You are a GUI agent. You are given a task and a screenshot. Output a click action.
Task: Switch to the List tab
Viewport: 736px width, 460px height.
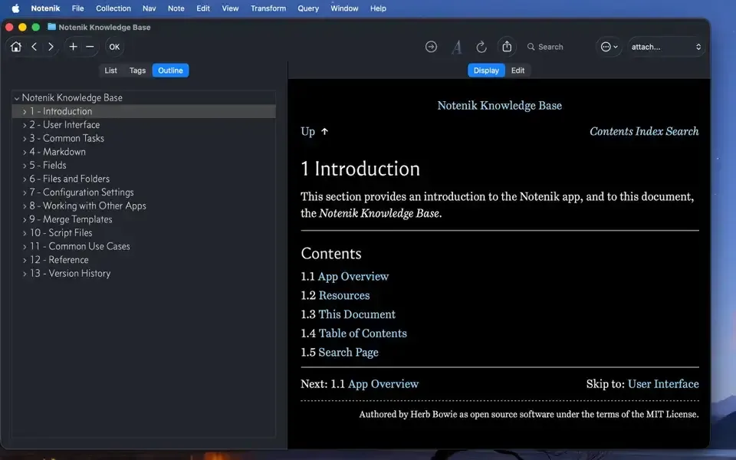click(x=110, y=71)
